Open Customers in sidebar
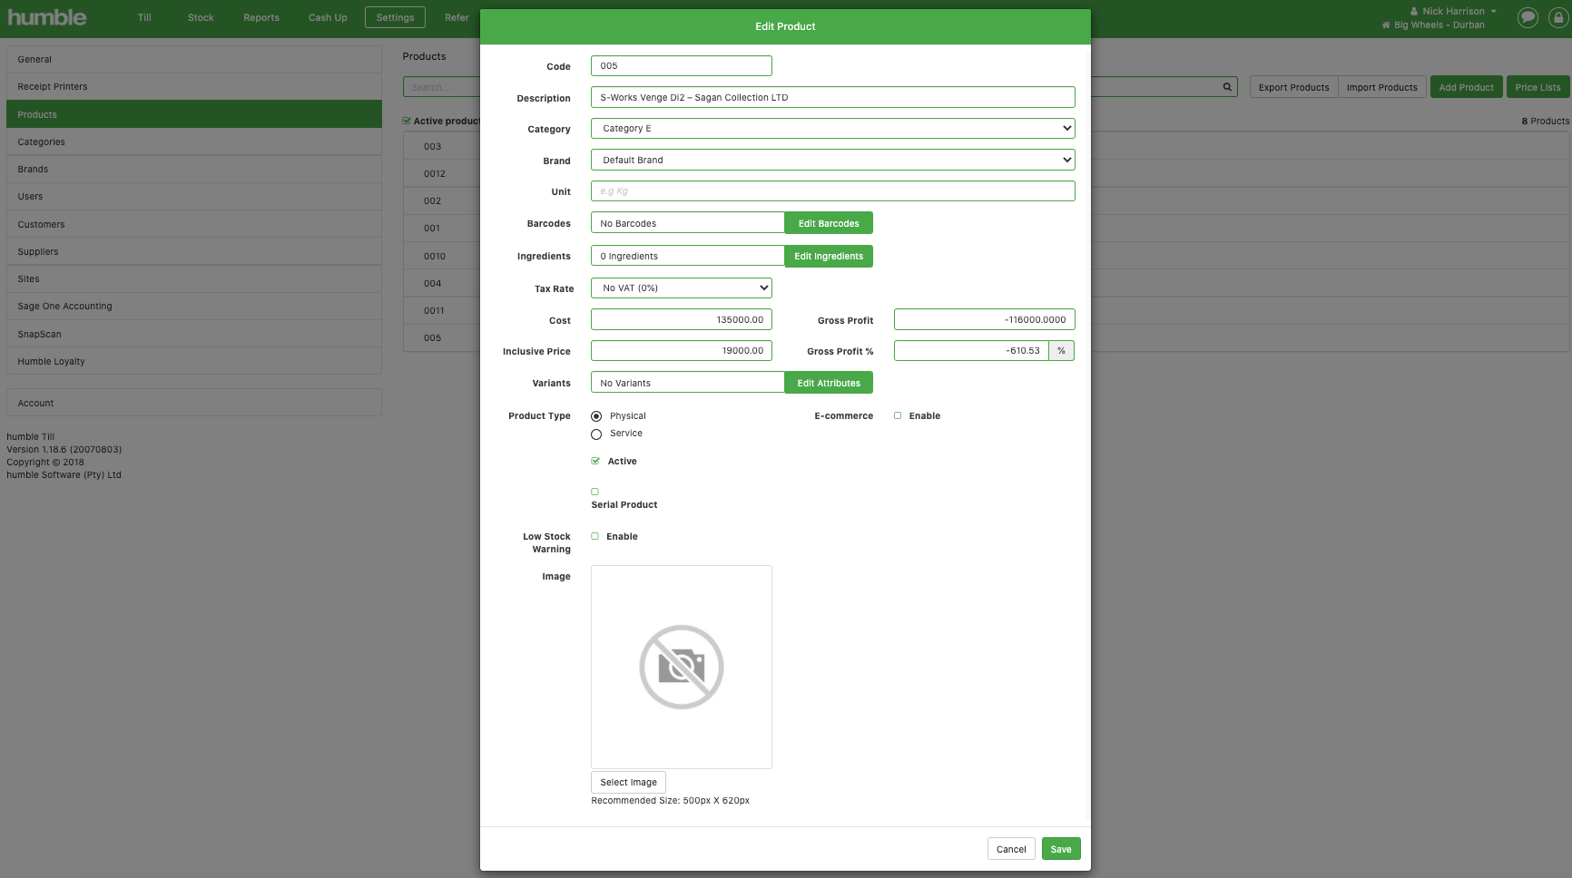Image resolution: width=1572 pixels, height=878 pixels. point(194,224)
